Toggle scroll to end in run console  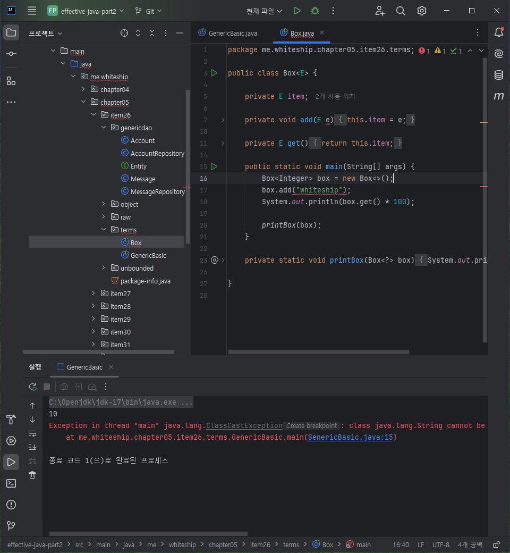pyautogui.click(x=32, y=447)
